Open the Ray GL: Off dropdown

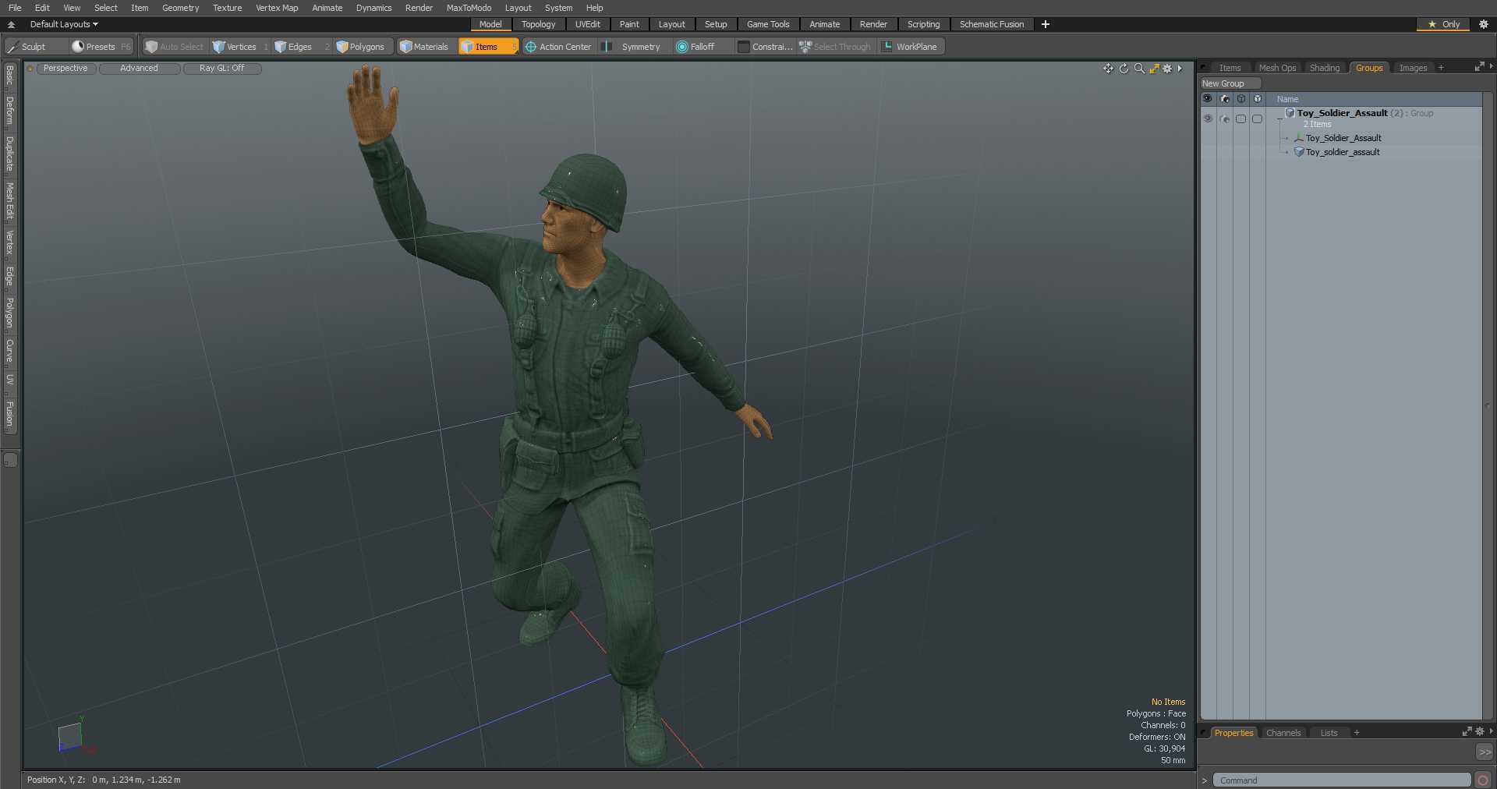click(222, 69)
